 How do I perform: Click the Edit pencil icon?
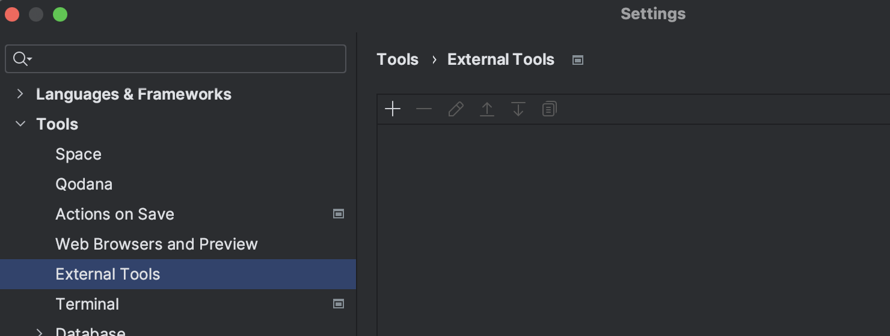pos(456,109)
